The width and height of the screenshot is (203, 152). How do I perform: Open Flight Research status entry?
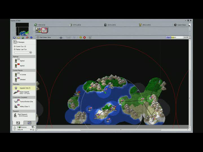(x=24, y=115)
